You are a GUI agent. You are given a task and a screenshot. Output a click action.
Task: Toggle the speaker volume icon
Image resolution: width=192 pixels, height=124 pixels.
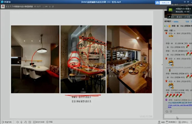[x=17, y=122]
